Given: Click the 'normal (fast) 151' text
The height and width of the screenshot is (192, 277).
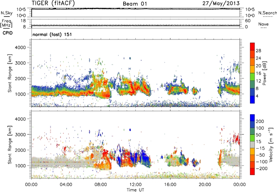Looking at the screenshot, I should coord(52,34).
